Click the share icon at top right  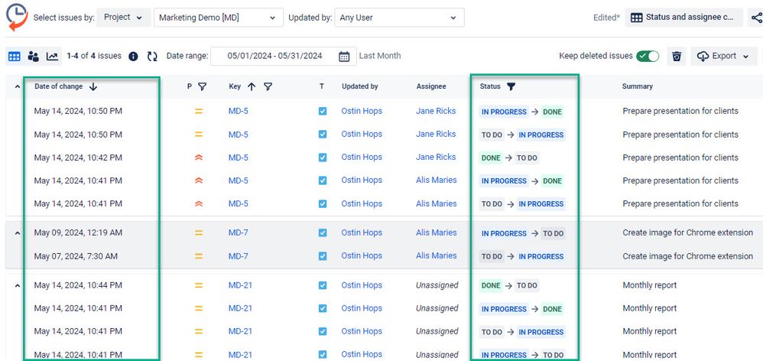click(x=755, y=18)
